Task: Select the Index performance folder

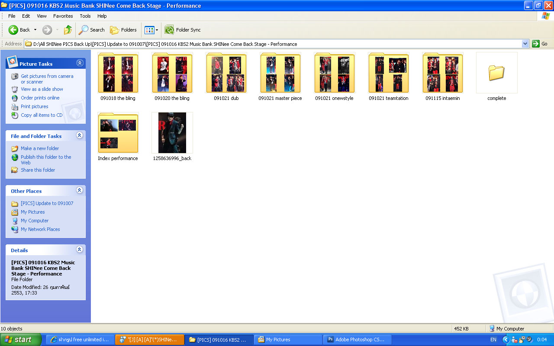Action: 118,137
